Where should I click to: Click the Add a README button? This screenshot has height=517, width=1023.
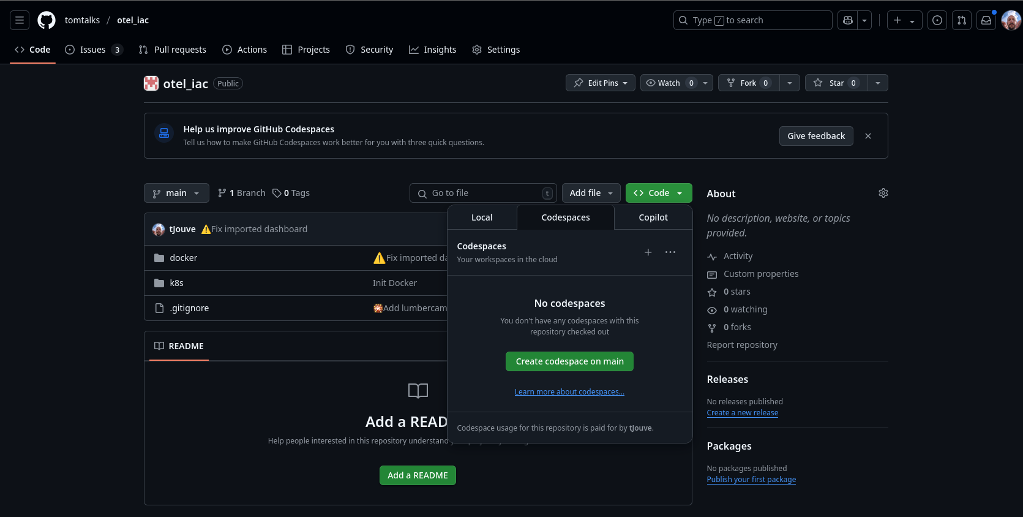coord(418,475)
